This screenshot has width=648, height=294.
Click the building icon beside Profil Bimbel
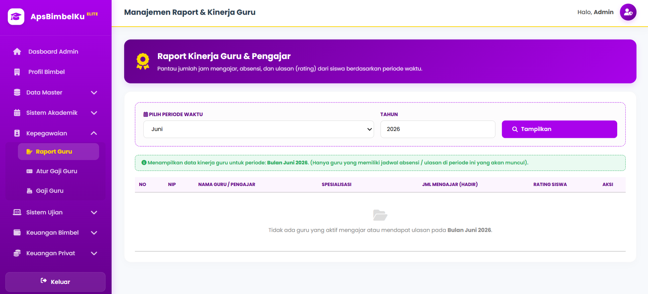tap(17, 72)
